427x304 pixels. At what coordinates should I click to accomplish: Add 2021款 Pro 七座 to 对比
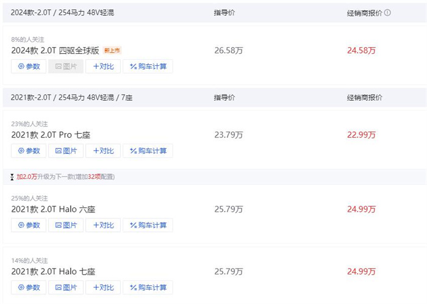102,151
